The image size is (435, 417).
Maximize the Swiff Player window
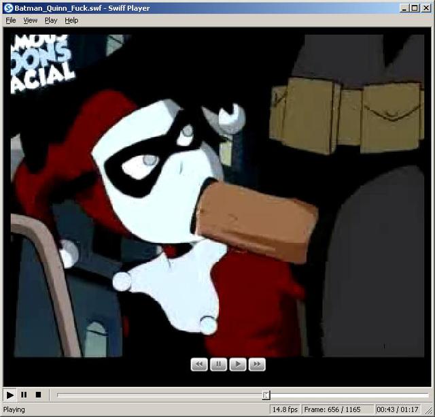(415, 8)
